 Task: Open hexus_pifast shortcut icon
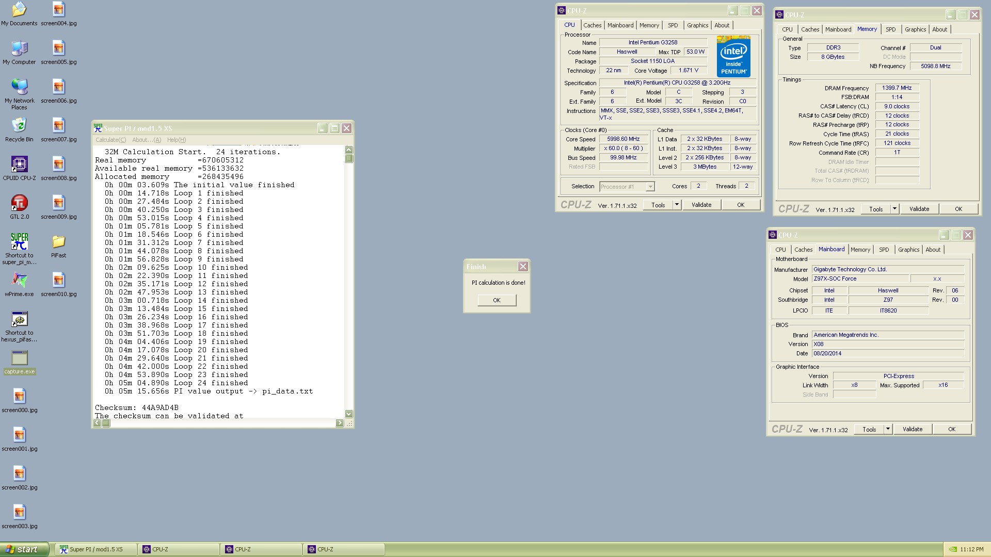point(19,326)
